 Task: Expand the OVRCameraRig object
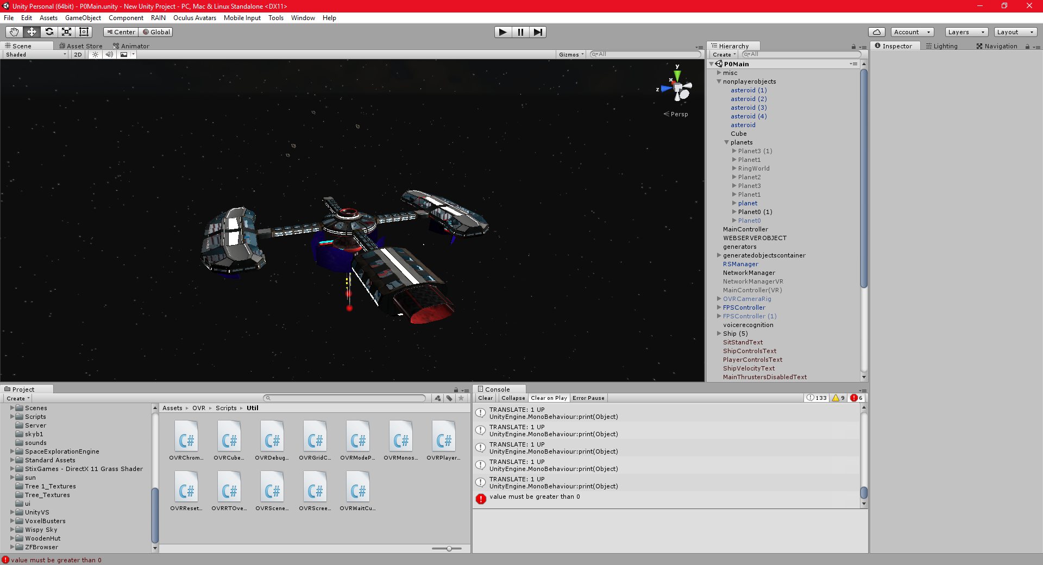pyautogui.click(x=719, y=299)
